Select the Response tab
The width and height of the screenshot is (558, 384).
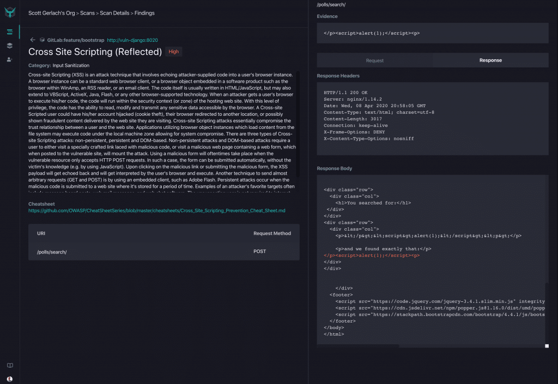(490, 60)
